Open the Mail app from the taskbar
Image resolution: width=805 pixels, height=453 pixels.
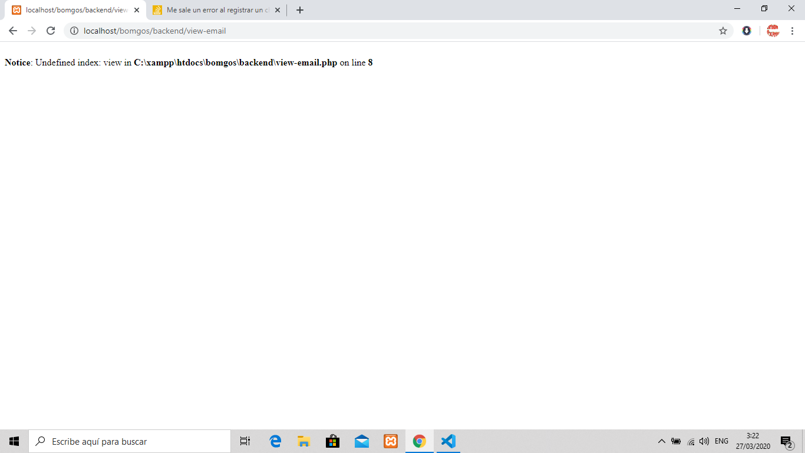[x=361, y=441]
